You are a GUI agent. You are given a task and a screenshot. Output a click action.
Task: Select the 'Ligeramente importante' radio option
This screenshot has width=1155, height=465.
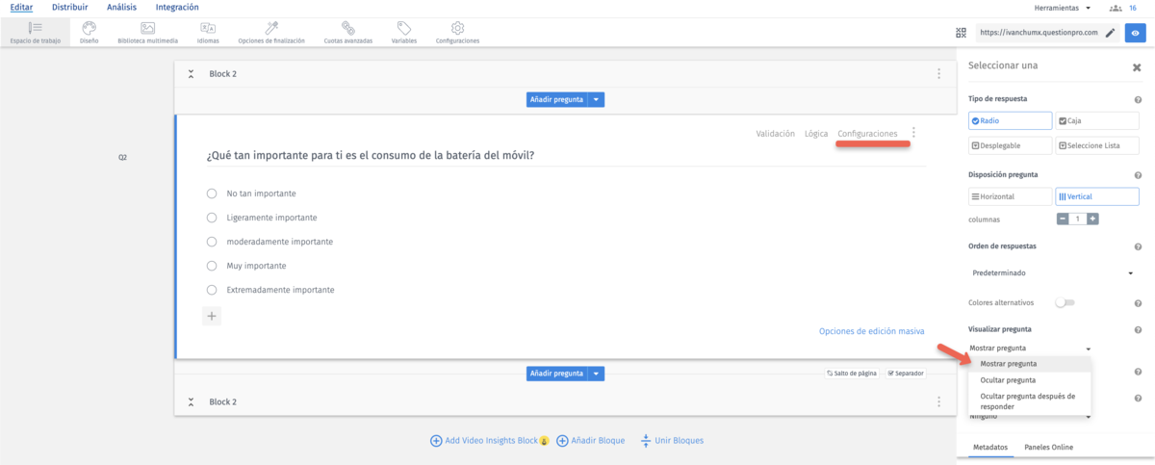(212, 218)
